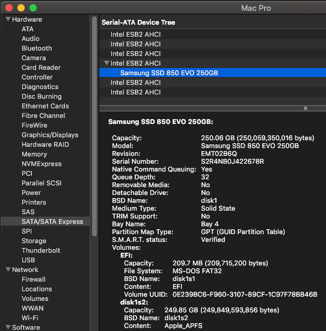The height and width of the screenshot is (331, 326).
Task: Click the Volume UUID value
Action: 245,294
